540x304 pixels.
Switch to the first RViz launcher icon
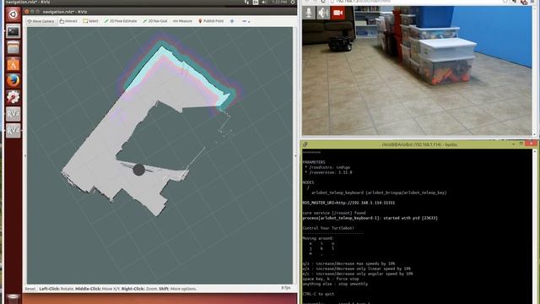pos(13,114)
